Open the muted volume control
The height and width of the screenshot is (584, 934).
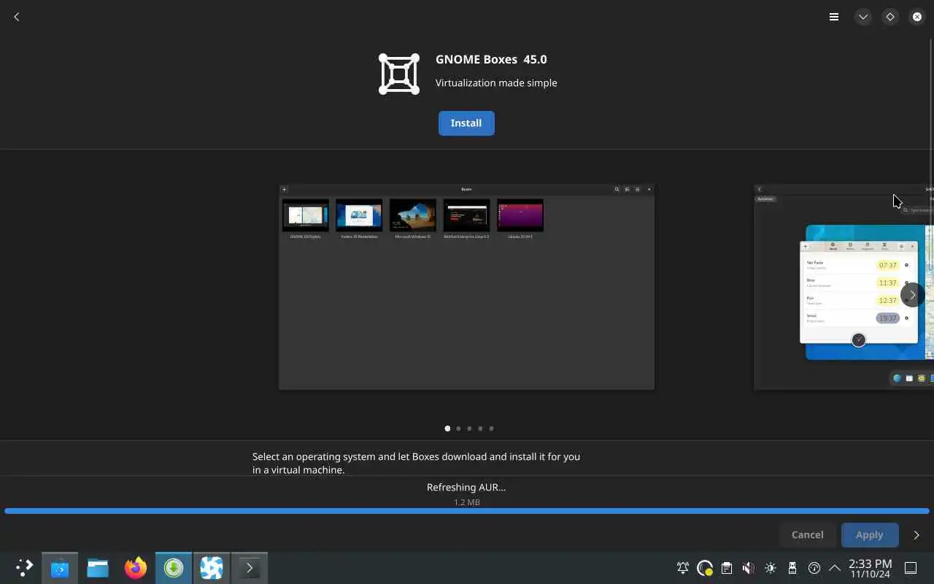click(749, 568)
